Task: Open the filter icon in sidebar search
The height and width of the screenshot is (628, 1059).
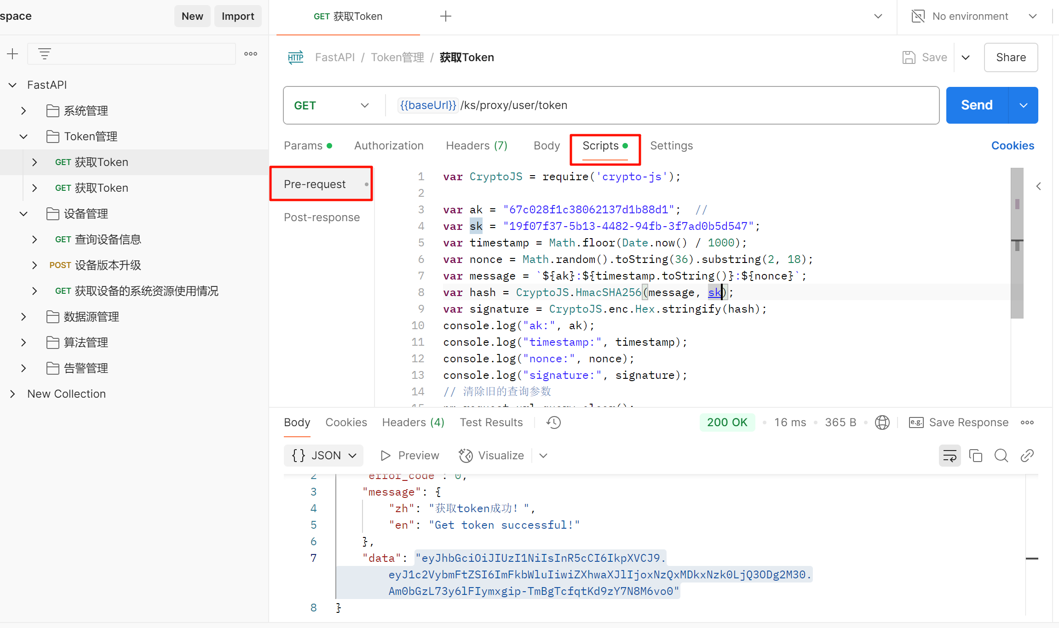Action: click(x=45, y=54)
